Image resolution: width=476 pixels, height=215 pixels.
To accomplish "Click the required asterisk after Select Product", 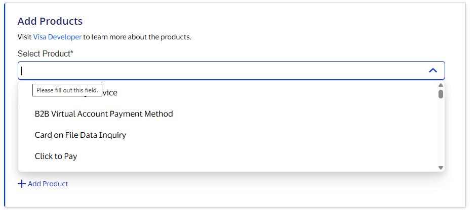I will [72, 53].
